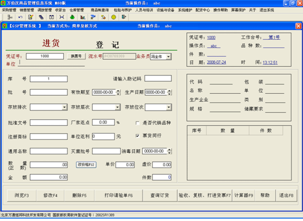Screen dimensions: 303x221
Task: Toggle the 是否代销品种 checkbox
Action: point(137,123)
